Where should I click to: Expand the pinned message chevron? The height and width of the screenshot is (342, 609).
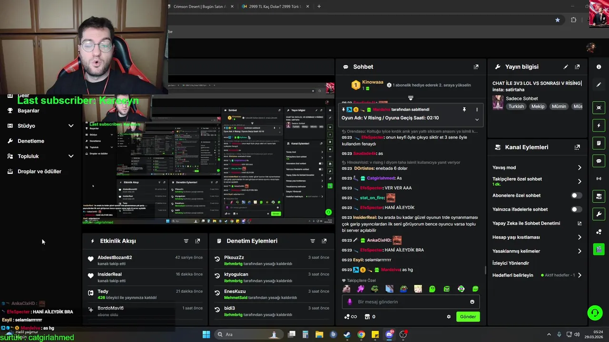tap(477, 120)
